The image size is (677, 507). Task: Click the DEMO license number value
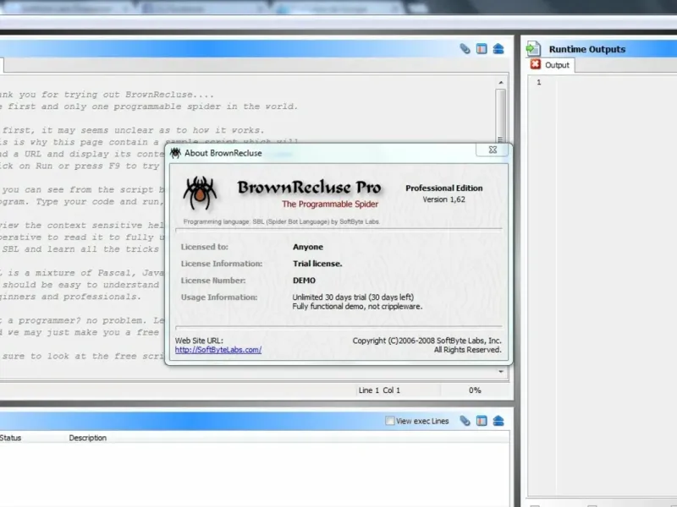coord(304,281)
